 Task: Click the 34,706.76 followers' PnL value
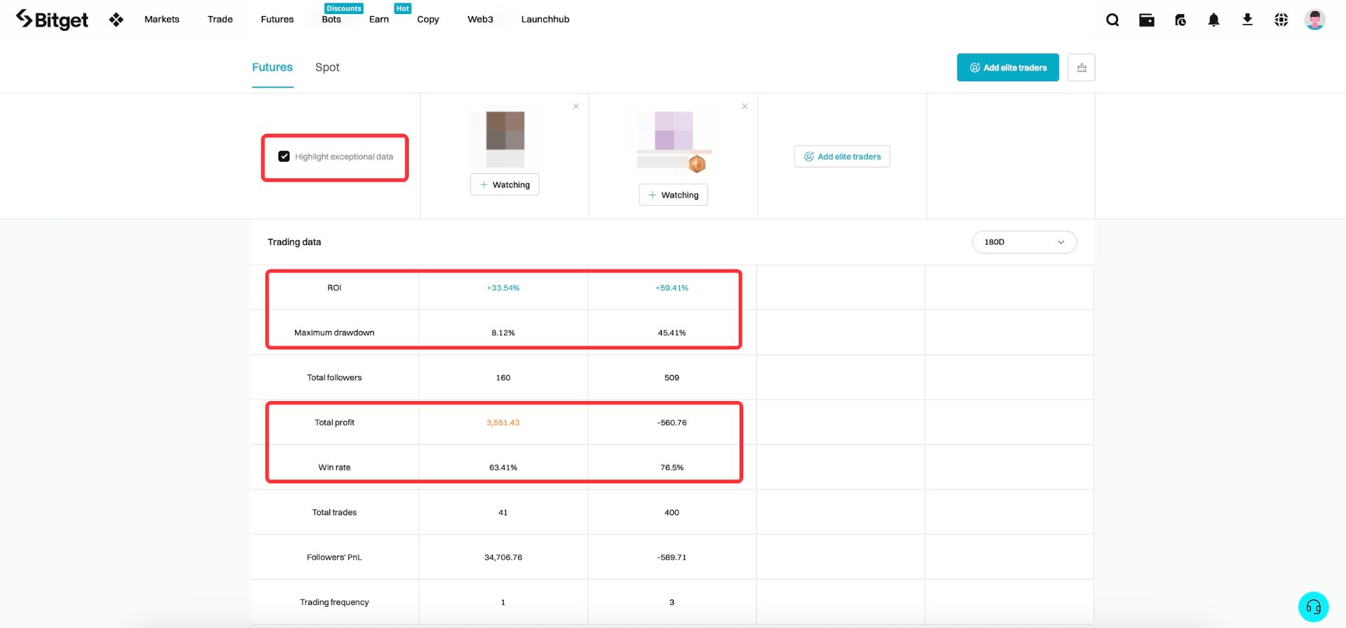click(x=503, y=557)
